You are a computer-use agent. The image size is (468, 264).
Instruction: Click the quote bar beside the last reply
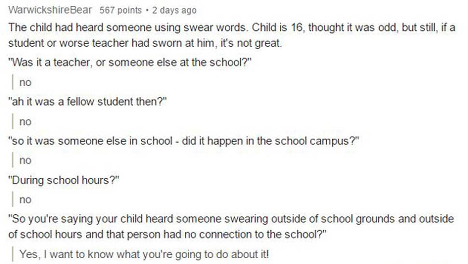pyautogui.click(x=13, y=254)
